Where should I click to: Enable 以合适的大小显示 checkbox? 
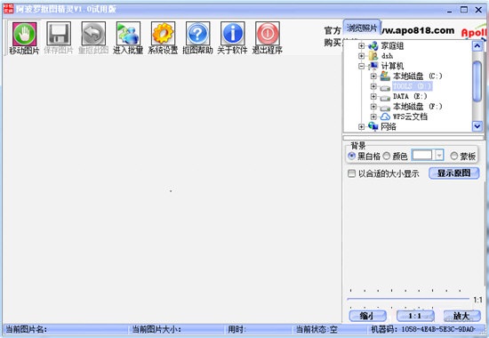tap(351, 173)
